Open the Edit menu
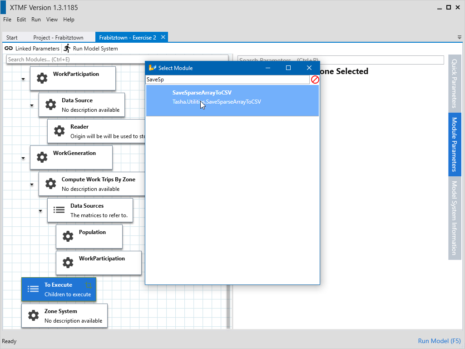Screen dimensions: 465x349 click(x=21, y=20)
